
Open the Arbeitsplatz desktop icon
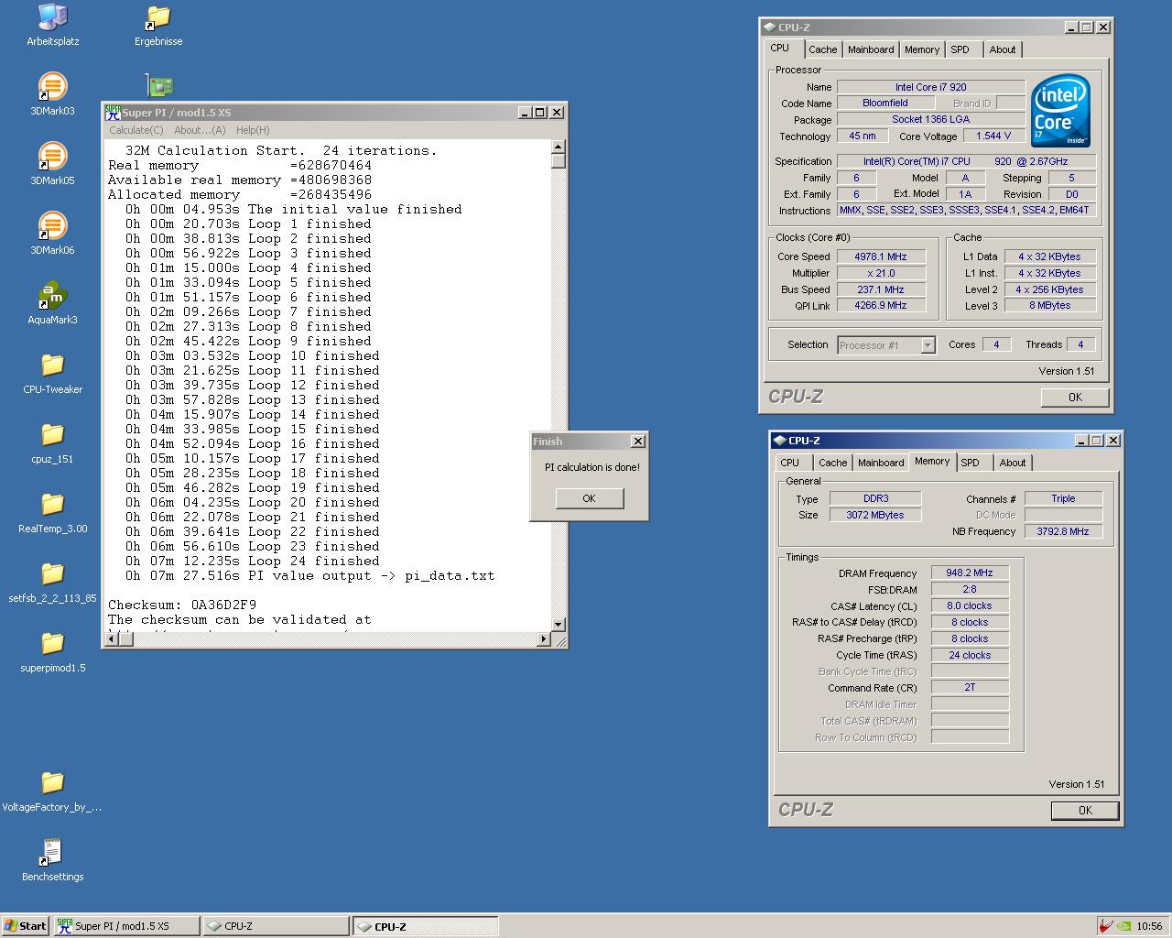tap(53, 25)
